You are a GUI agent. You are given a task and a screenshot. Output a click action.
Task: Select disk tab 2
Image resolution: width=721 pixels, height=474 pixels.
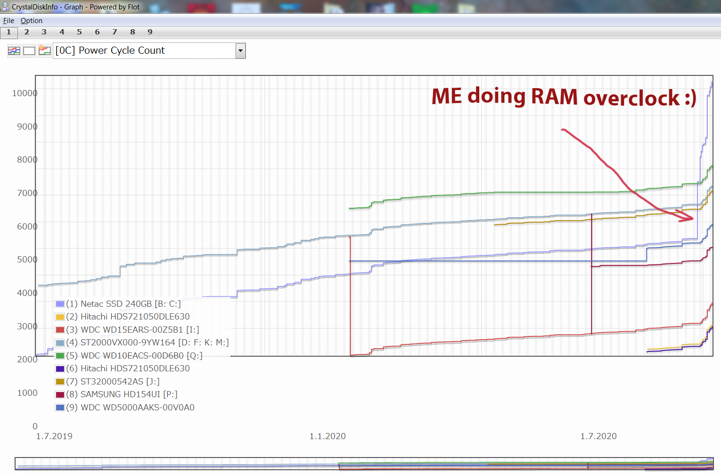click(x=27, y=32)
